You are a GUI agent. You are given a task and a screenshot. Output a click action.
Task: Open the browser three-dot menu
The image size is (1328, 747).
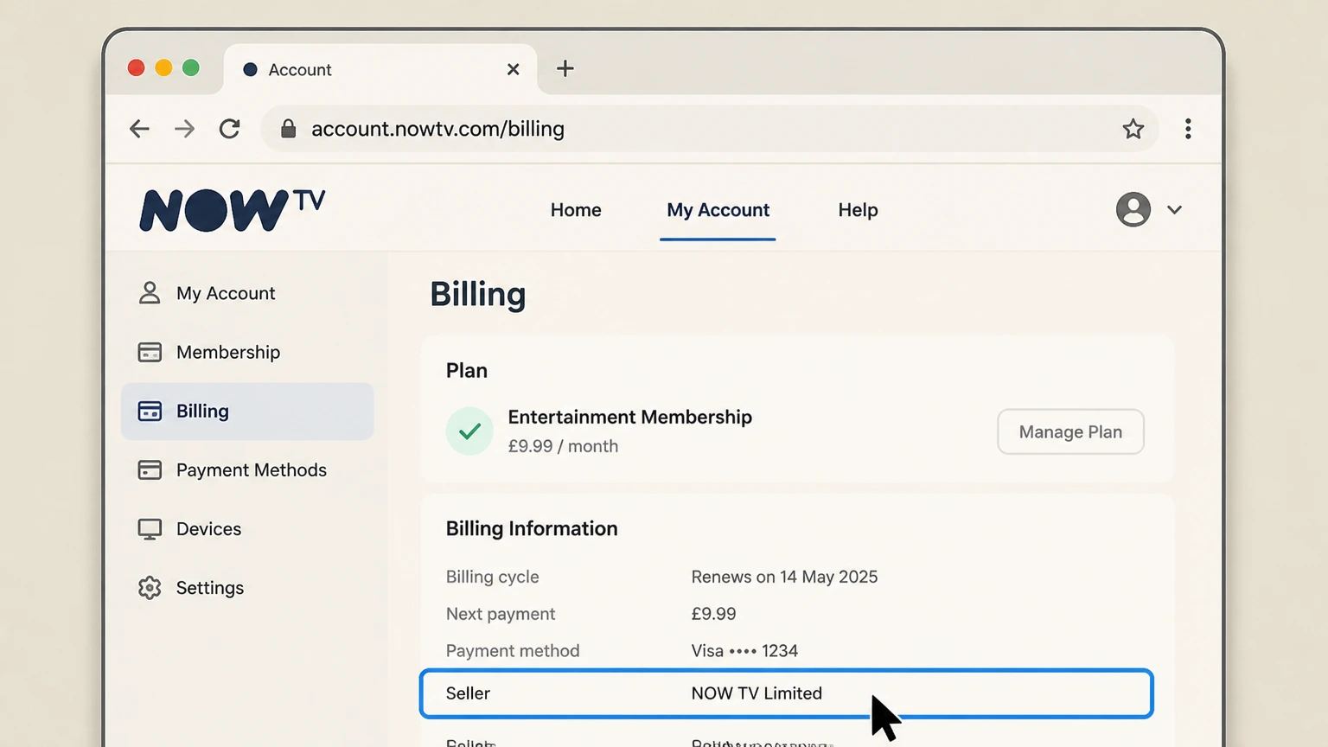pos(1188,129)
